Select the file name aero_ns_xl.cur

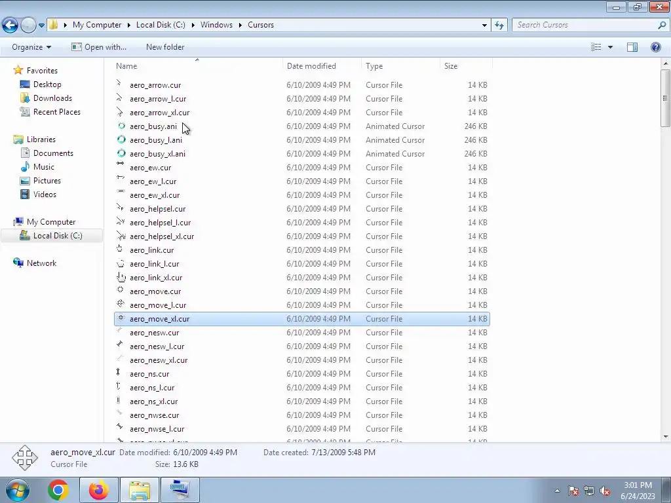pyautogui.click(x=153, y=401)
